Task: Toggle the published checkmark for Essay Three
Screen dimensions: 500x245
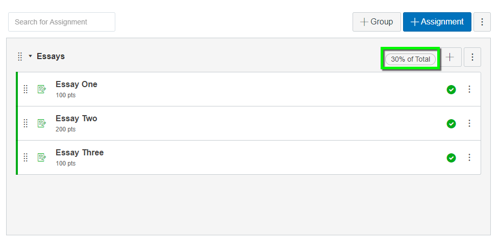Action: coord(451,158)
